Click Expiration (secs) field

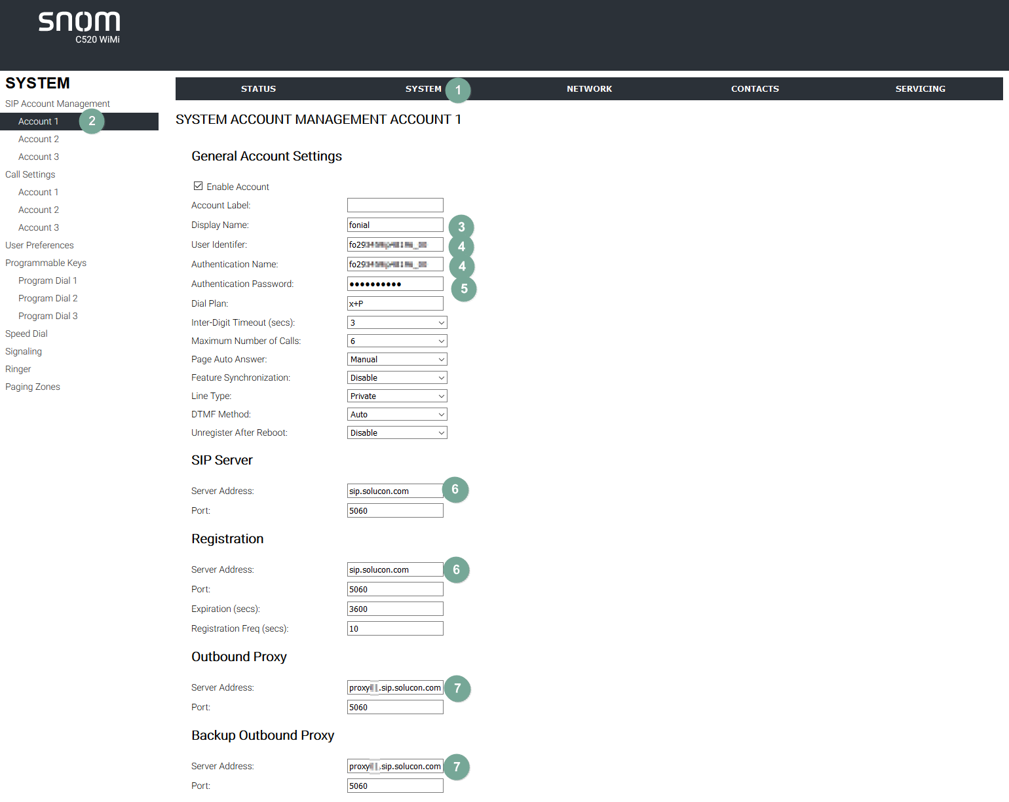tap(395, 609)
